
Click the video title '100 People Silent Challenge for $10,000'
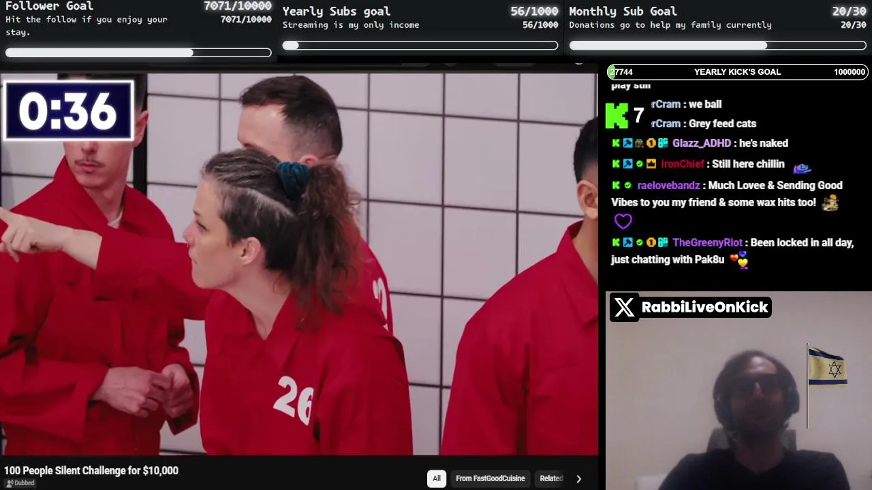click(91, 471)
